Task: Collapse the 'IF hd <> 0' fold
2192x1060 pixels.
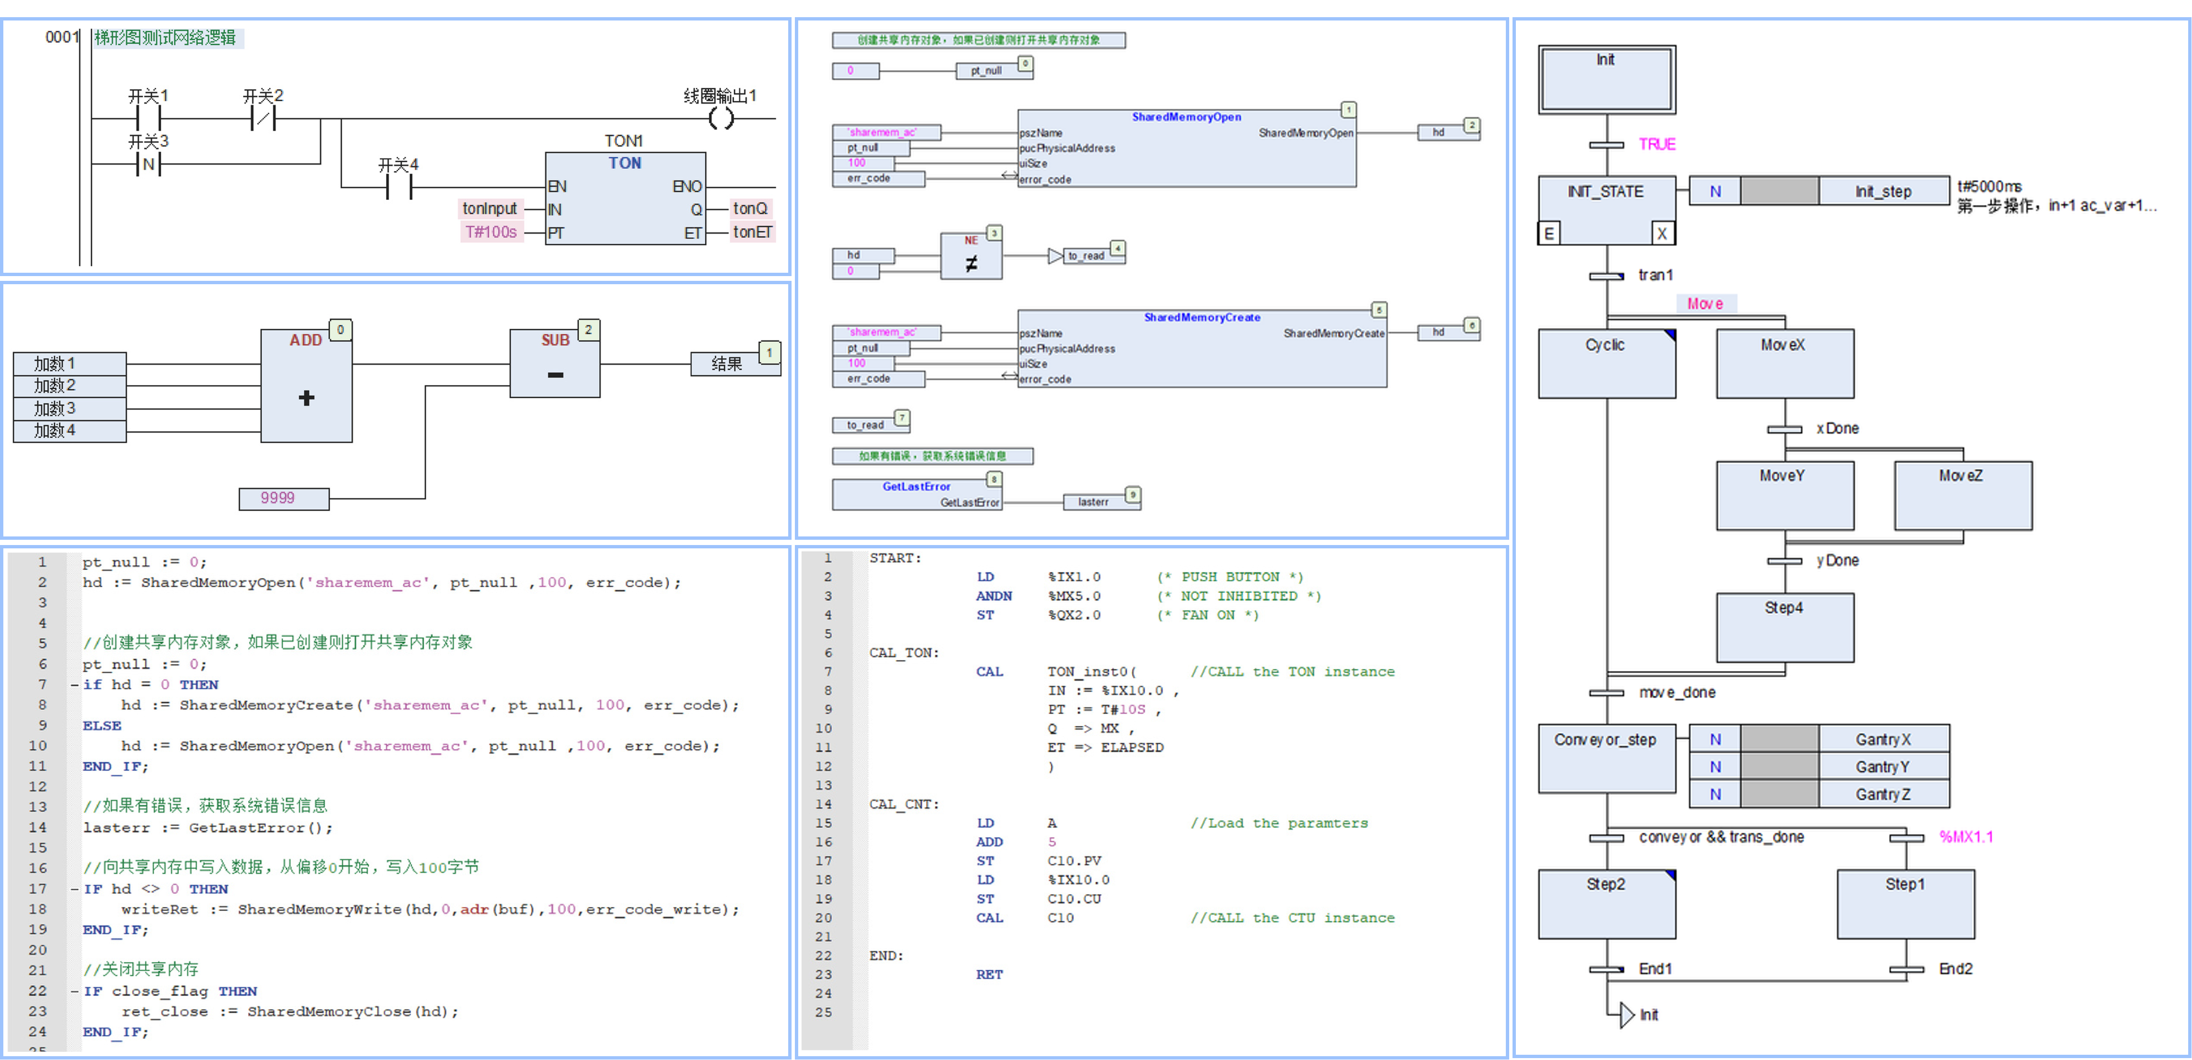Action: pyautogui.click(x=75, y=889)
